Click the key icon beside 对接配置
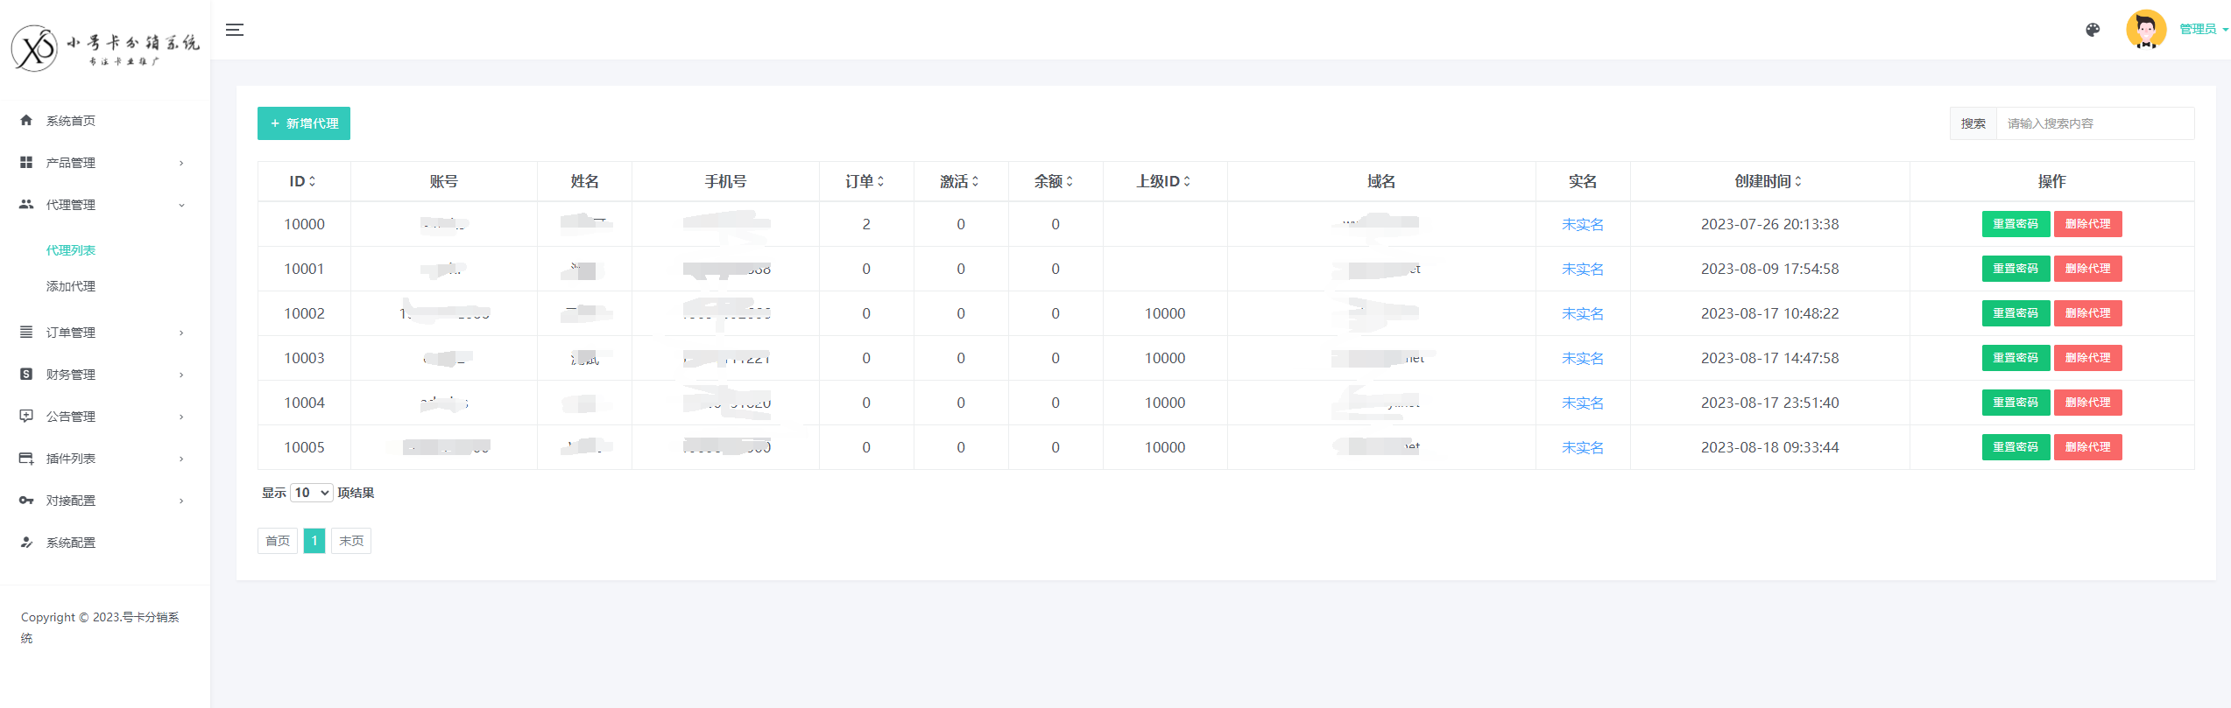 pyautogui.click(x=26, y=501)
